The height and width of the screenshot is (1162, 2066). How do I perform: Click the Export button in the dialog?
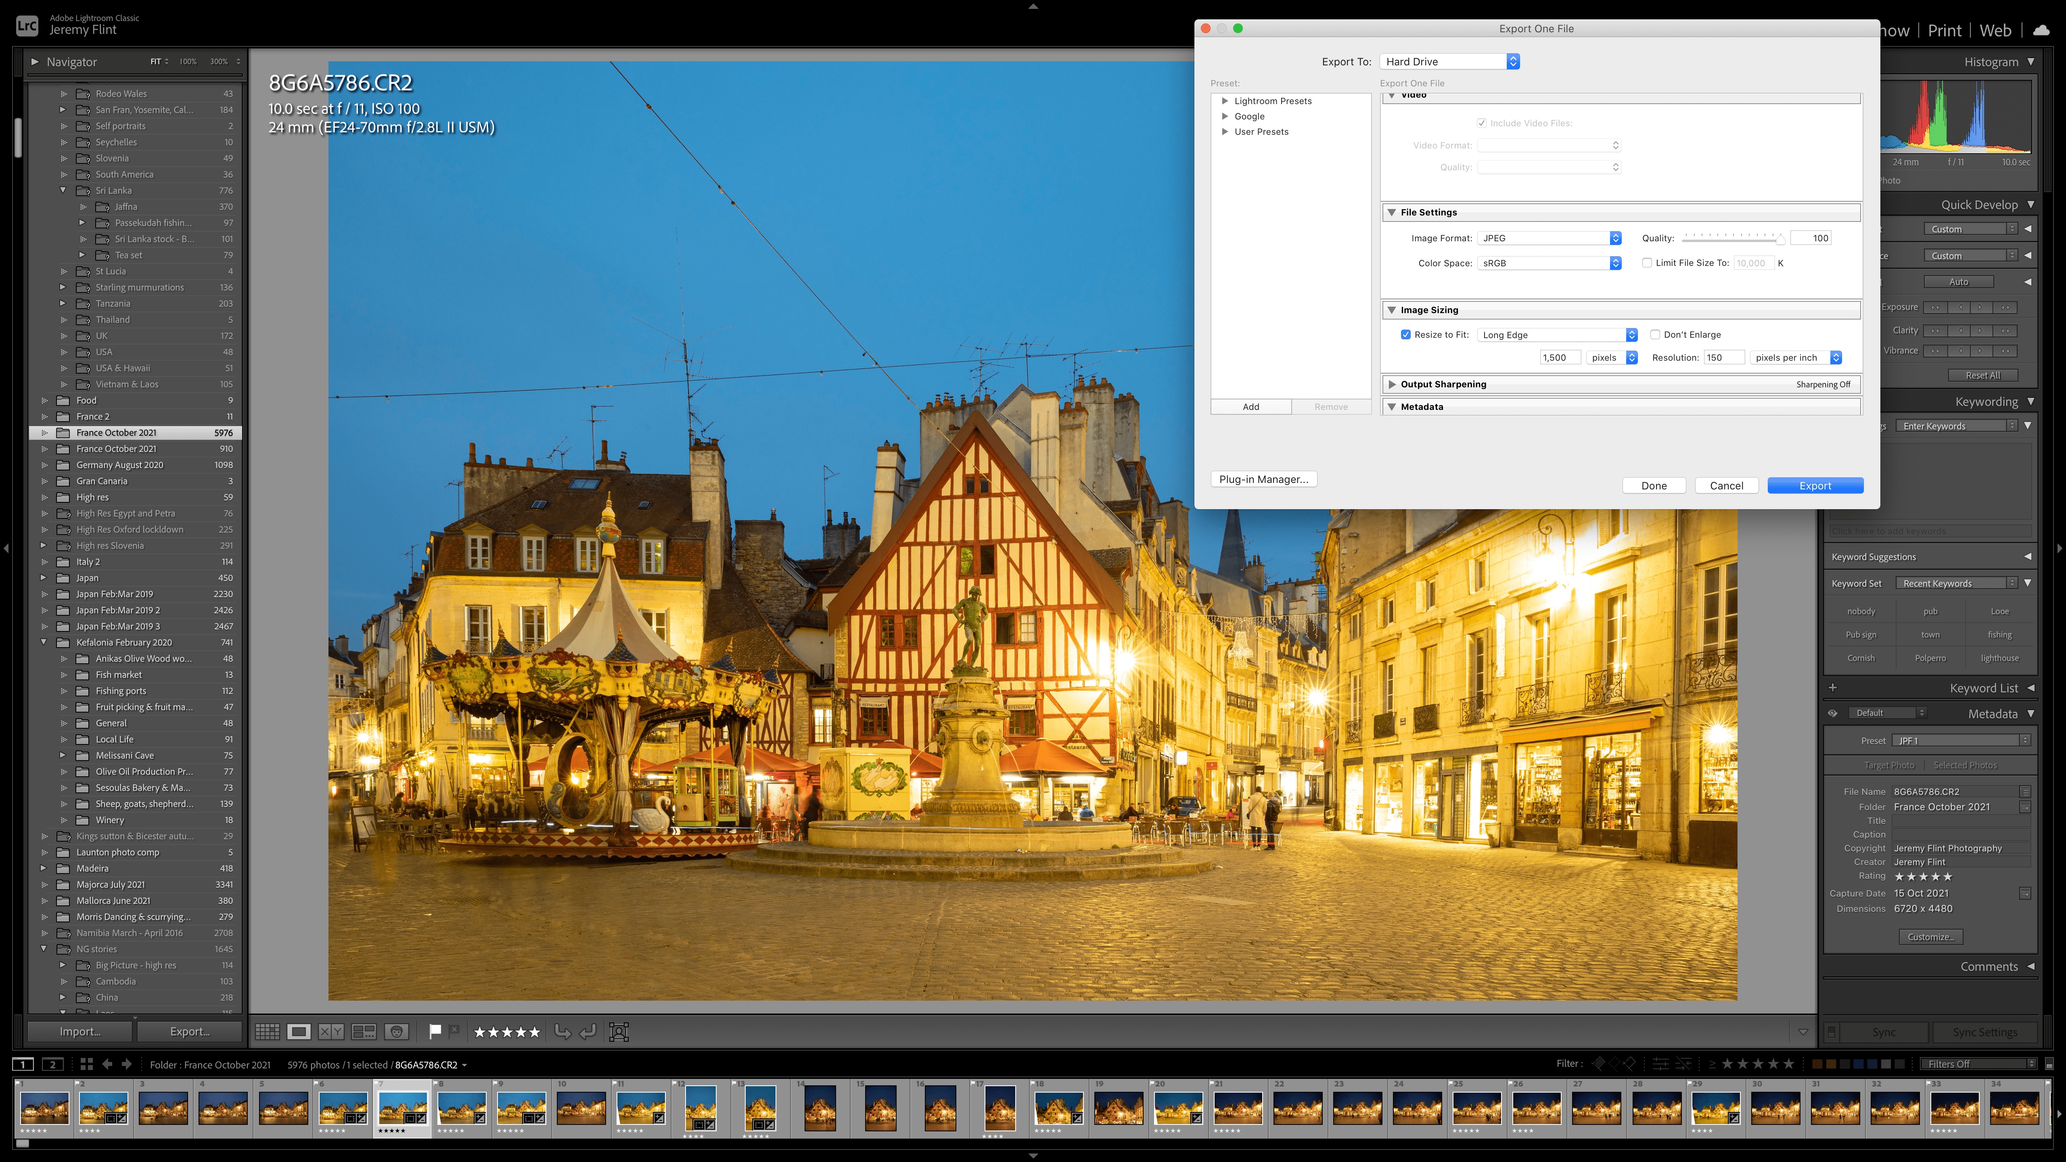click(x=1815, y=485)
